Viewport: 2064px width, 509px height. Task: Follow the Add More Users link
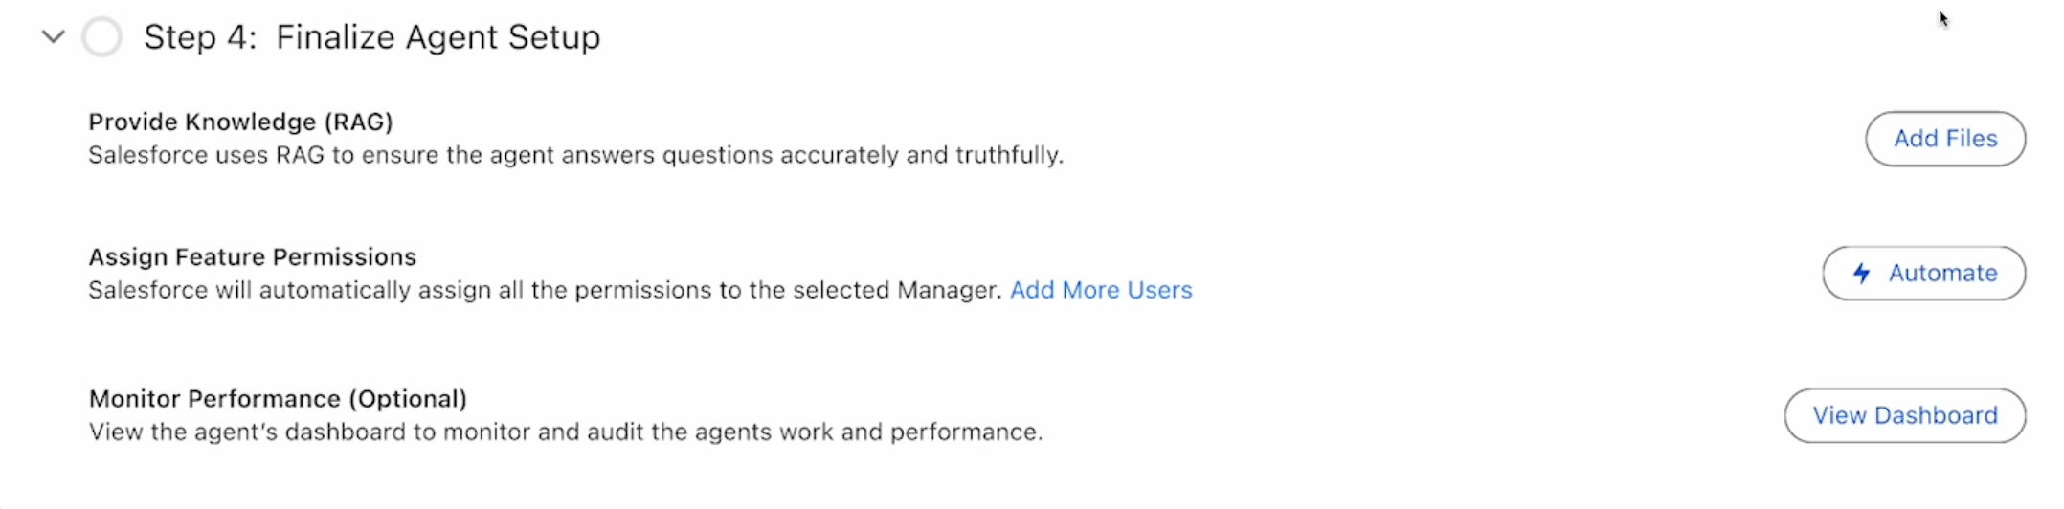[x=1101, y=290]
